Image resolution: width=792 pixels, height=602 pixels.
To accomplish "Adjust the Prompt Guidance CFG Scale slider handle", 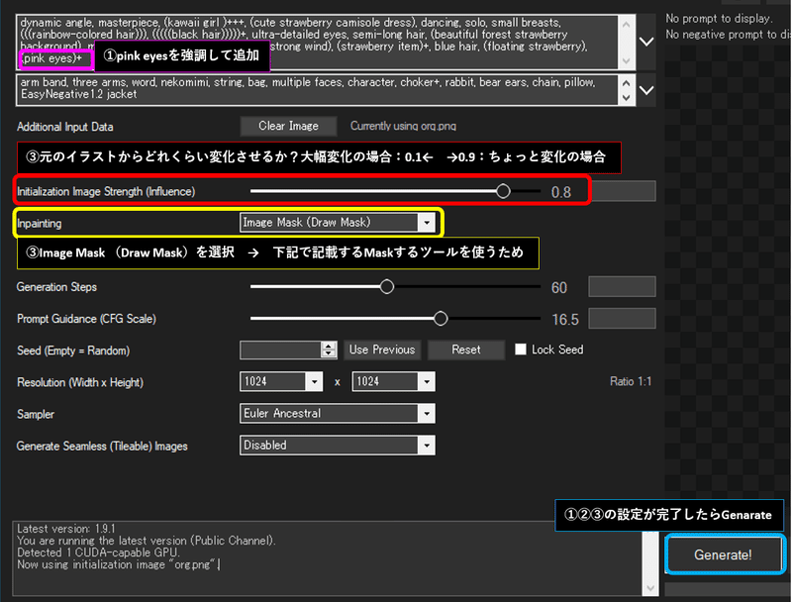I will [x=441, y=319].
